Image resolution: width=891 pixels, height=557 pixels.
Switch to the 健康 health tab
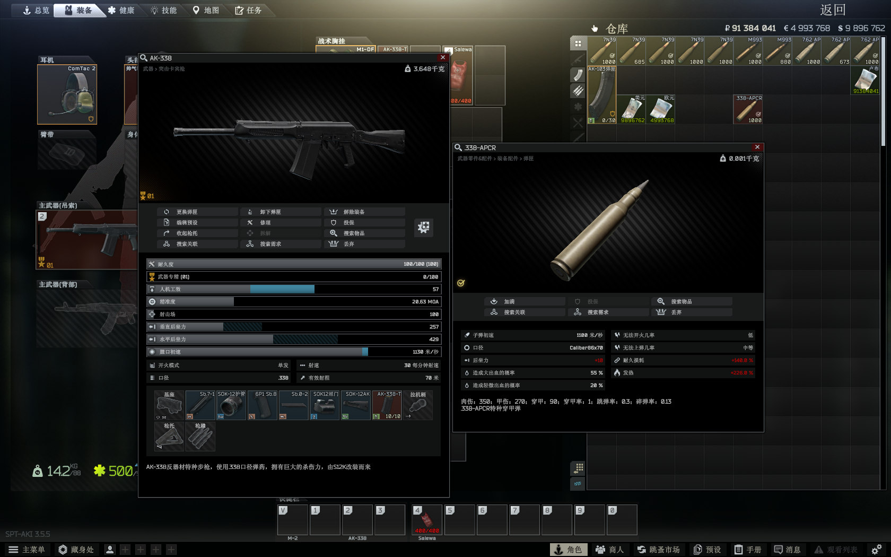pyautogui.click(x=121, y=10)
